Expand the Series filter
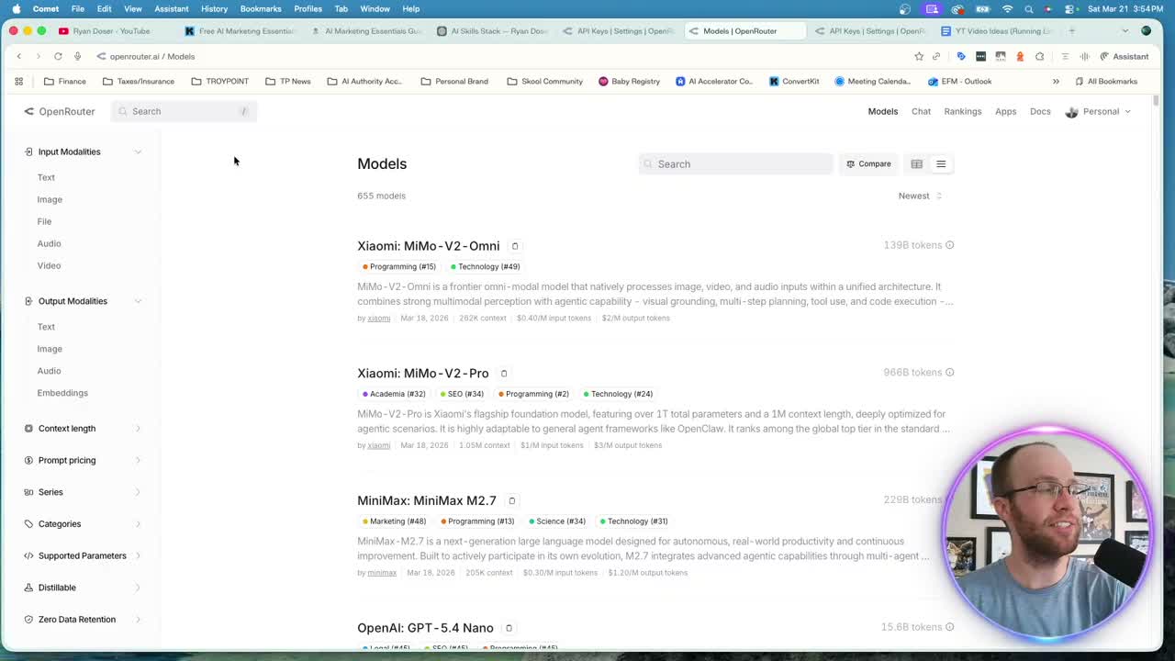Image resolution: width=1175 pixels, height=661 pixels. 83,492
